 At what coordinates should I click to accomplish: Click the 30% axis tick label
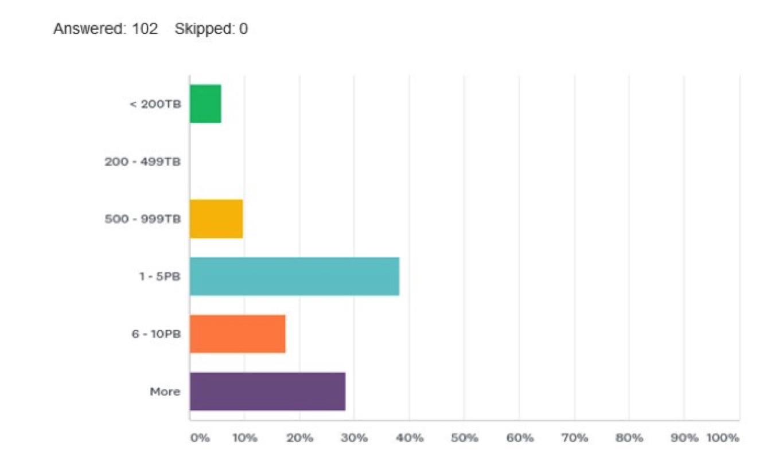[354, 439]
